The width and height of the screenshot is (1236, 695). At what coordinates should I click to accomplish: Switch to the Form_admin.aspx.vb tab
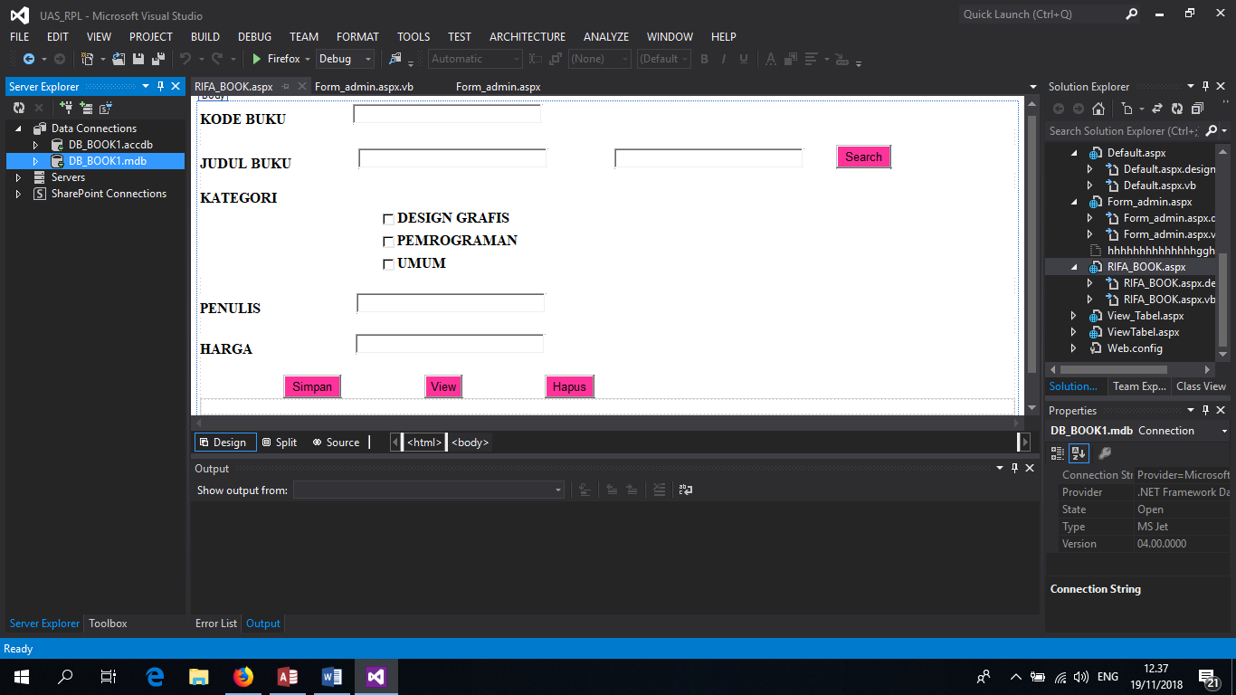366,86
